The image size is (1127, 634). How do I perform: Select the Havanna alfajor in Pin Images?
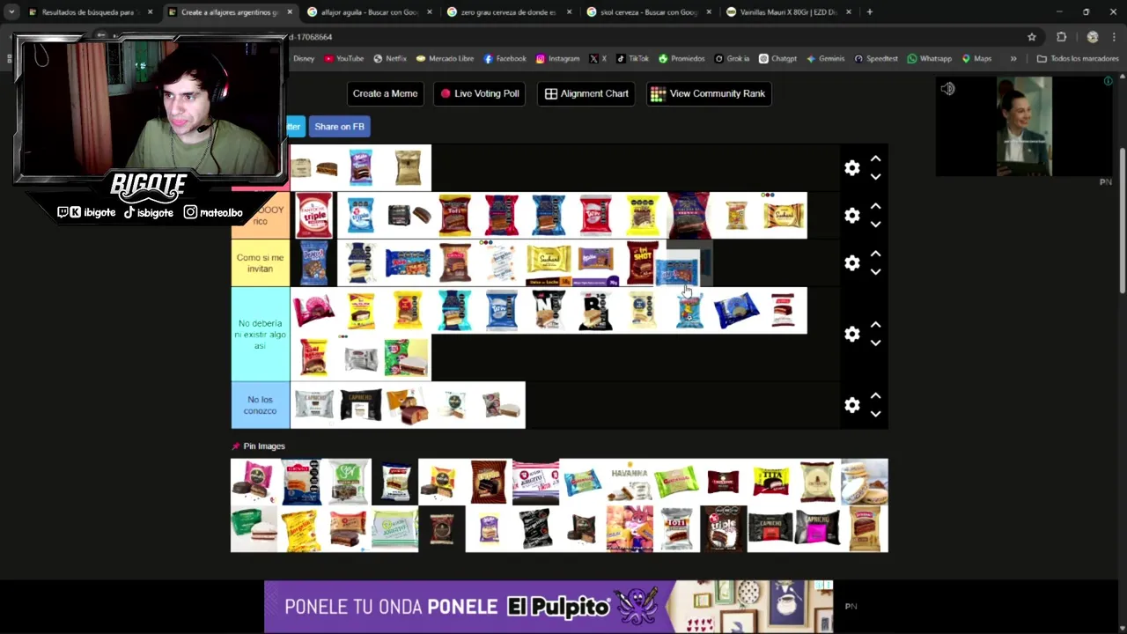click(630, 482)
